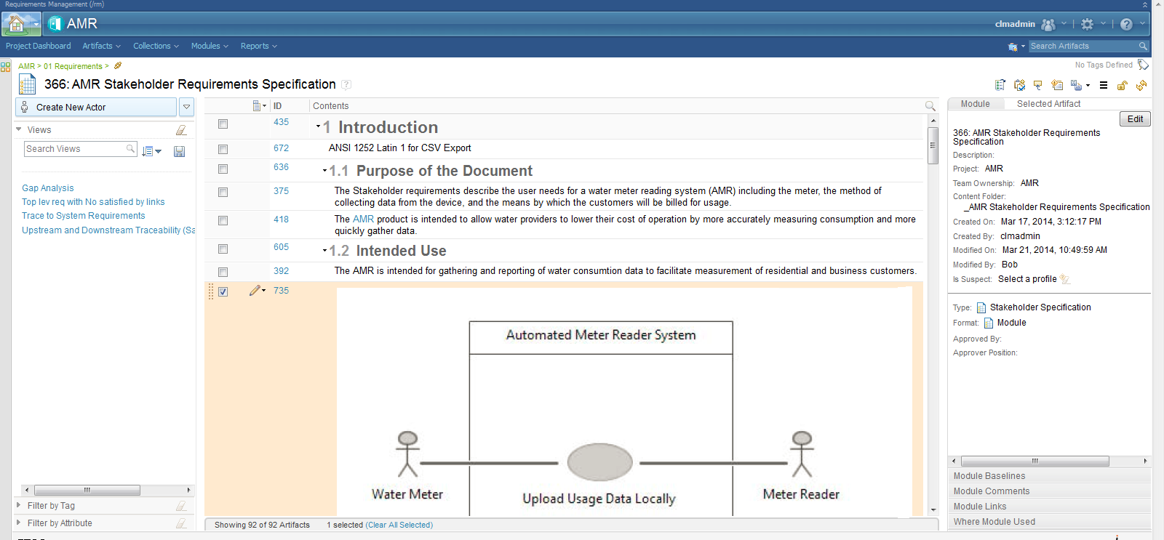Click the Search Artifacts input field

[x=1083, y=46]
